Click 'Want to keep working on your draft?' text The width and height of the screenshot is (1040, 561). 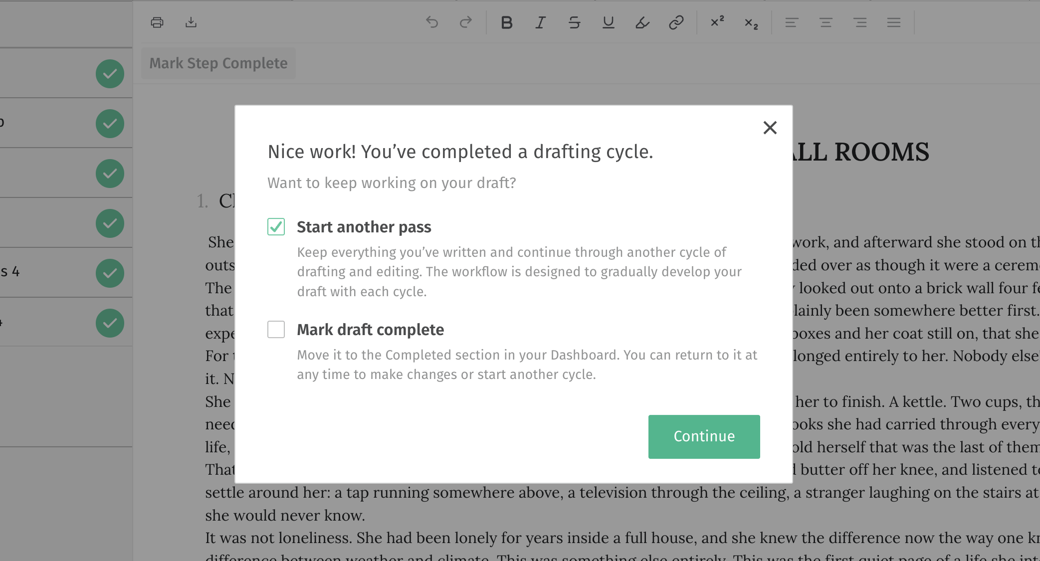coord(392,183)
